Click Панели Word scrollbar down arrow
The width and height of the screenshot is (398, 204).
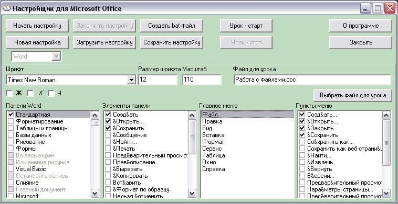[x=95, y=194]
